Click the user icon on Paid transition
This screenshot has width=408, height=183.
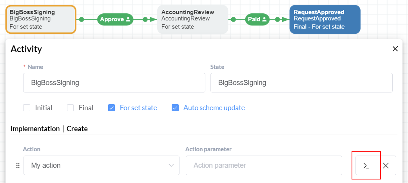(x=265, y=19)
